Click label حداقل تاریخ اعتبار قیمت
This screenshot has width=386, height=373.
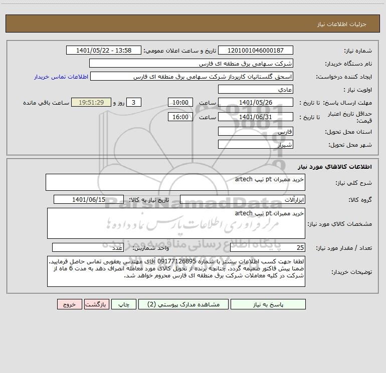point(350,117)
